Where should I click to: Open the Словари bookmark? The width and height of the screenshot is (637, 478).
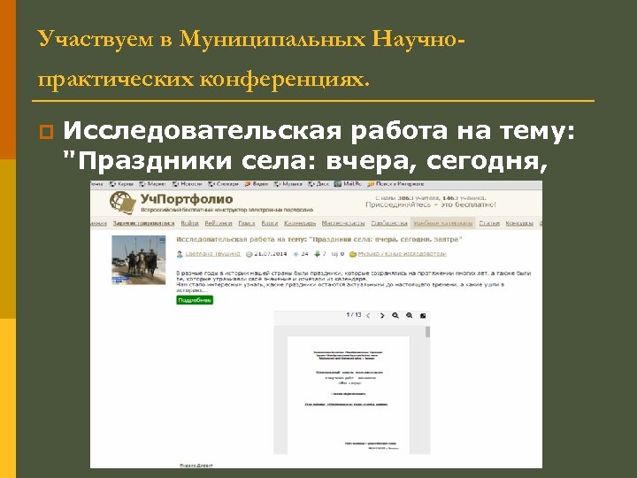tap(224, 184)
